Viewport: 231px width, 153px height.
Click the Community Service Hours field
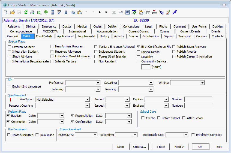146,67
